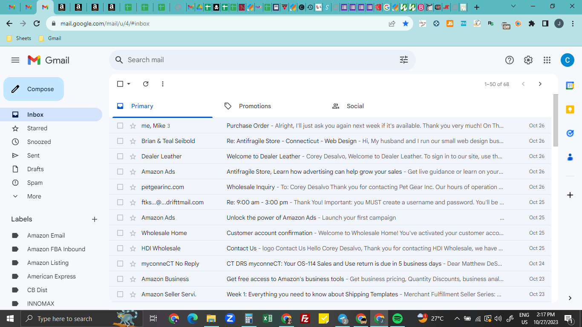The image size is (582, 327).
Task: Open Gmail Settings gear icon
Action: click(x=528, y=60)
